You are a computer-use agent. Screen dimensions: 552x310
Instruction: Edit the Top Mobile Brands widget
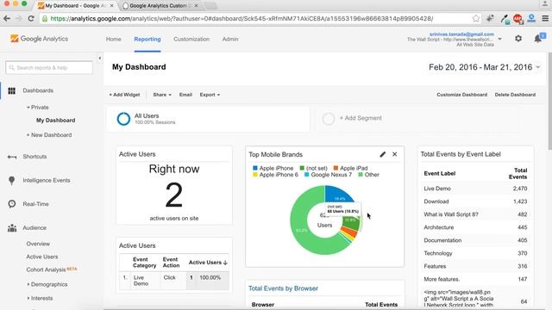pyautogui.click(x=383, y=154)
